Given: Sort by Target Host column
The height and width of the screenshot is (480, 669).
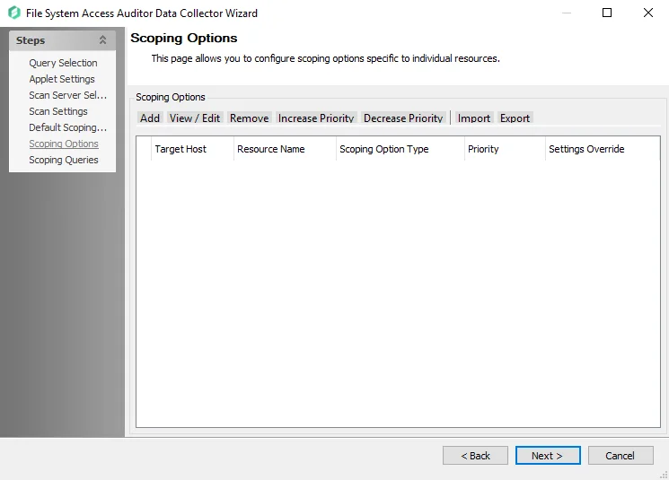Looking at the screenshot, I should click(192, 149).
